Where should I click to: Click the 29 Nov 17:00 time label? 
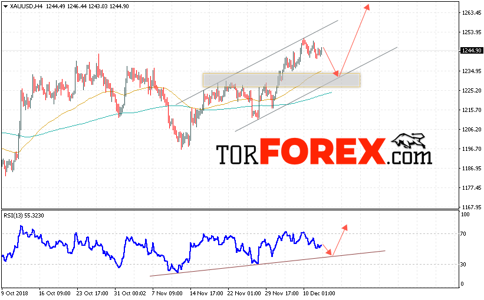tap(282, 293)
